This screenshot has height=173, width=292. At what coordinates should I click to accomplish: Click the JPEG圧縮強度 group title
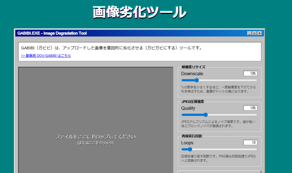(193, 102)
